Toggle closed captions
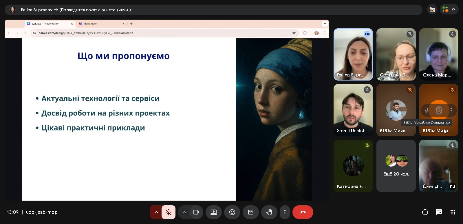Screen dimensions: 463x224 250,212
